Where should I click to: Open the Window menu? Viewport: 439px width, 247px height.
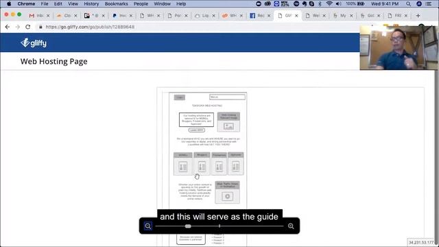tap(162, 4)
